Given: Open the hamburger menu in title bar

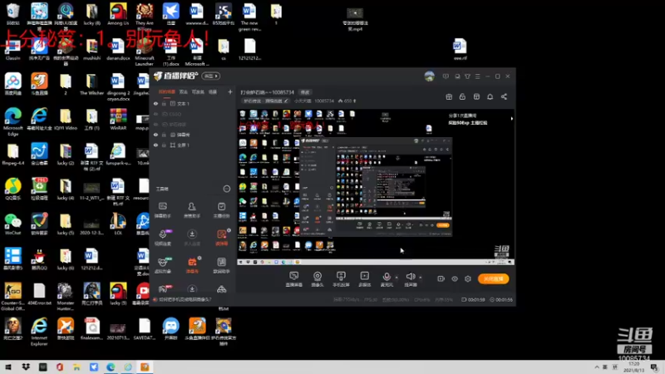Looking at the screenshot, I should point(477,76).
